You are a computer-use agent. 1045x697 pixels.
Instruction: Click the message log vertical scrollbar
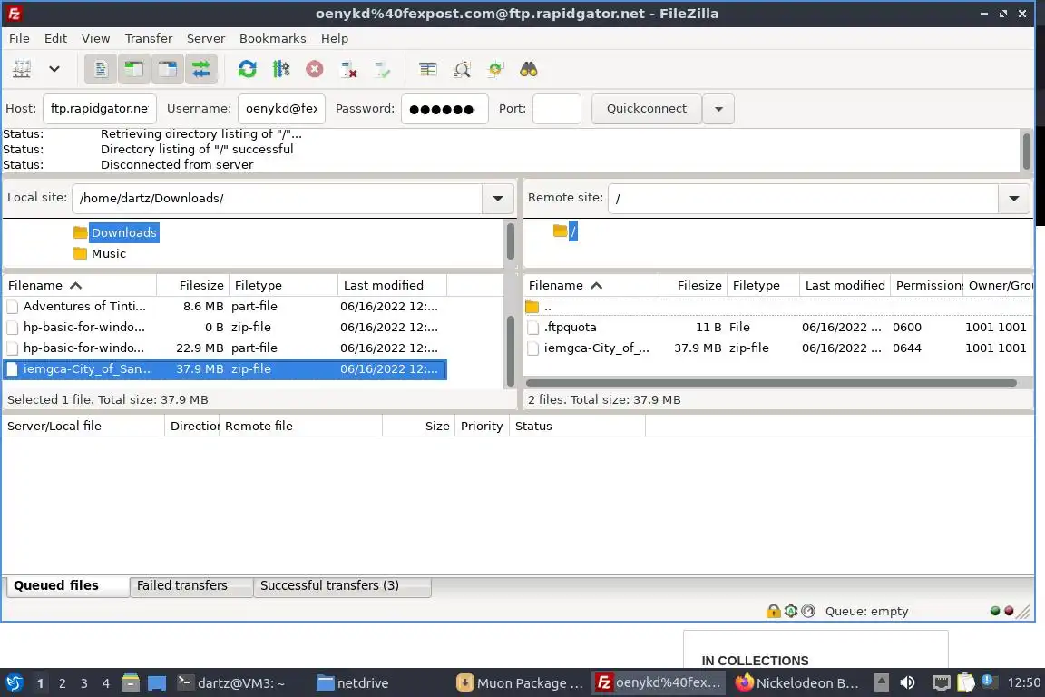click(x=1026, y=151)
